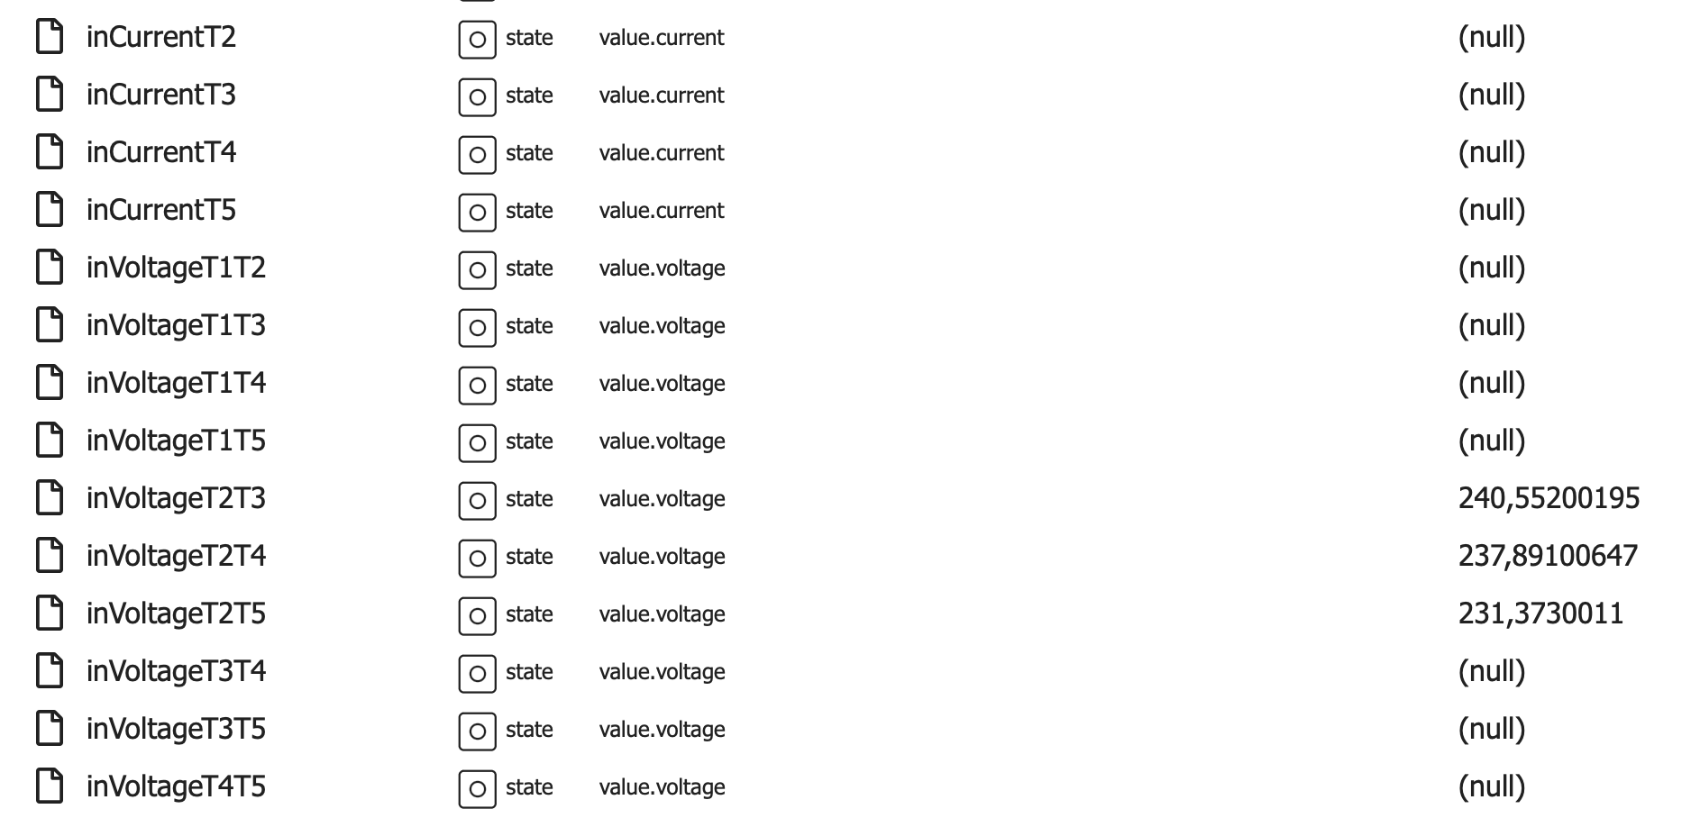This screenshot has width=1700, height=818.
Task: Click value.voltage role of inVoltageT1T4
Action: pyautogui.click(x=662, y=383)
